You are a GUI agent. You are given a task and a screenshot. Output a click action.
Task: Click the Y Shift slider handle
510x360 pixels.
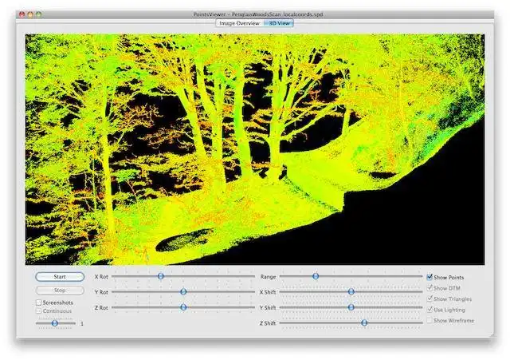tap(351, 307)
